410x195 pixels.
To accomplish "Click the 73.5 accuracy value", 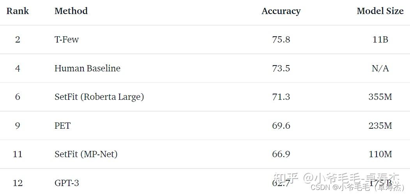I will [281, 68].
